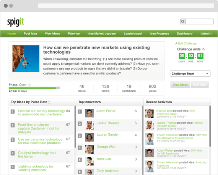This screenshot has height=175, width=218.
Task: Open the Leaderboard menu item
Action: [133, 34]
